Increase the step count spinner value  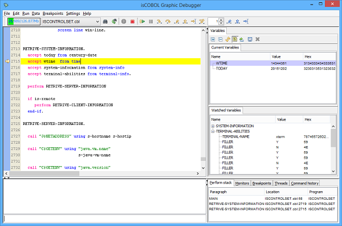pos(221,20)
